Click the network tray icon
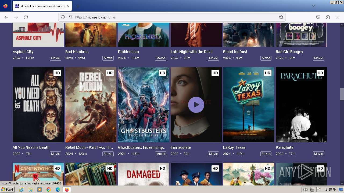 point(312,190)
